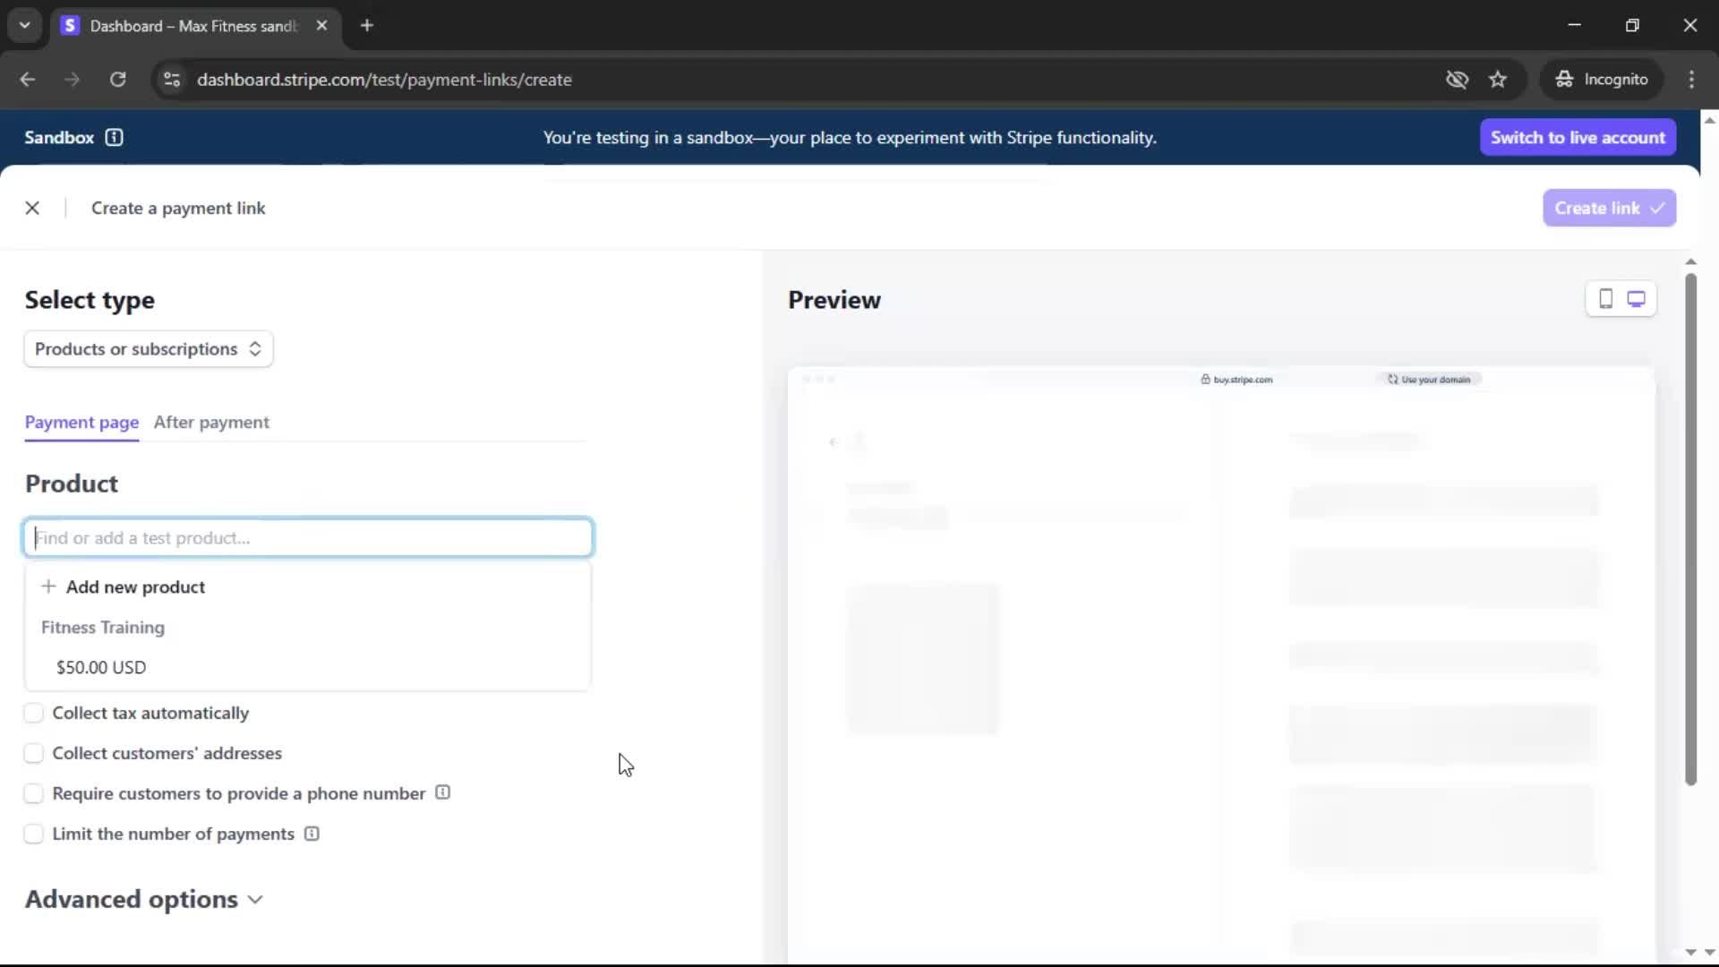
Task: Expand the Advanced options section
Action: [x=144, y=899]
